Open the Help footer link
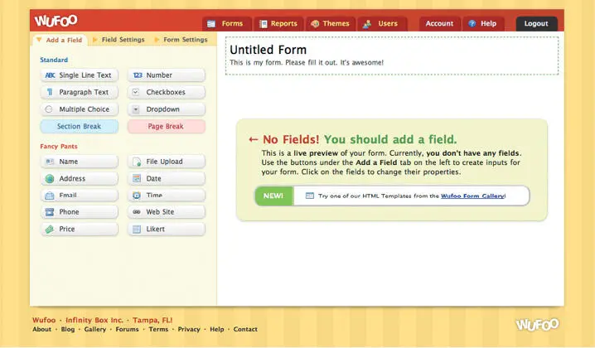This screenshot has height=348, width=595. click(x=217, y=330)
